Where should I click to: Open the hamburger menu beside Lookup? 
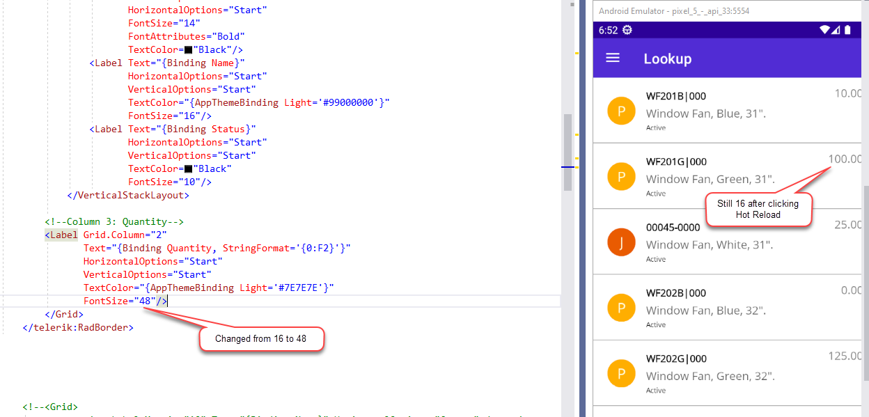tap(613, 58)
